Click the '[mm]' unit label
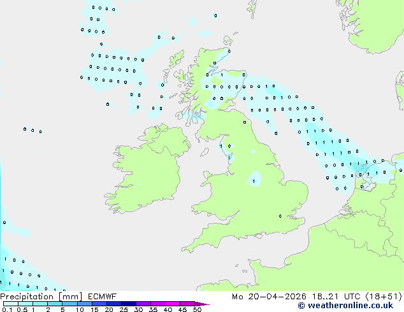404x312 pixels. (x=70, y=297)
